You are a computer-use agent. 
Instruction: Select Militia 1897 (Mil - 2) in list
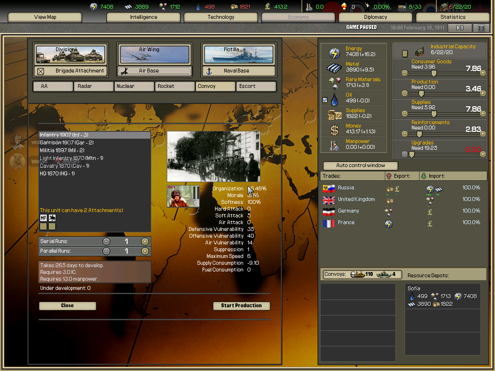[94, 151]
